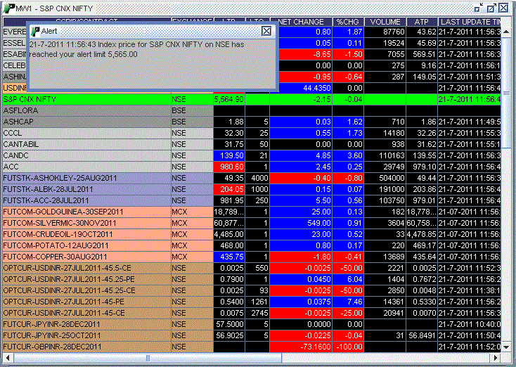The height and width of the screenshot is (367, 516).
Task: Select the FUTCUR-GBPINR-28DEC2011 row
Action: point(86,347)
